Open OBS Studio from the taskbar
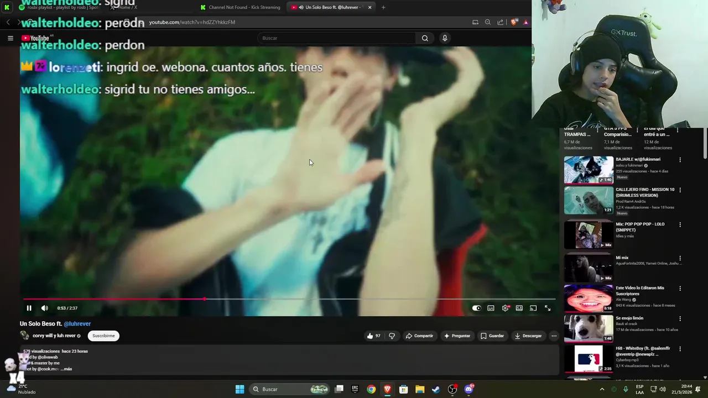This screenshot has height=398, width=708. click(x=452, y=389)
